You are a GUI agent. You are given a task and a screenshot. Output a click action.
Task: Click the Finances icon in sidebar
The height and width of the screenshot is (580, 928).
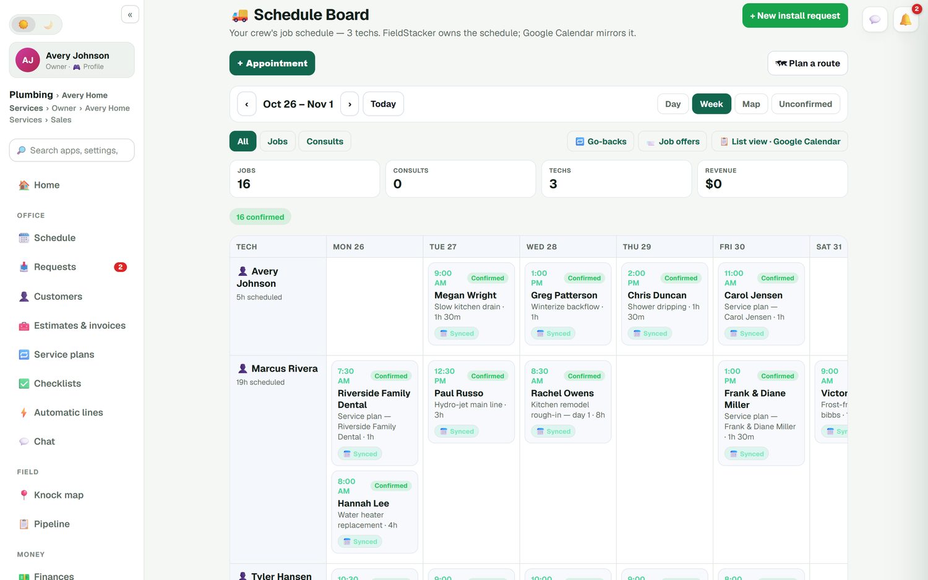point(24,576)
